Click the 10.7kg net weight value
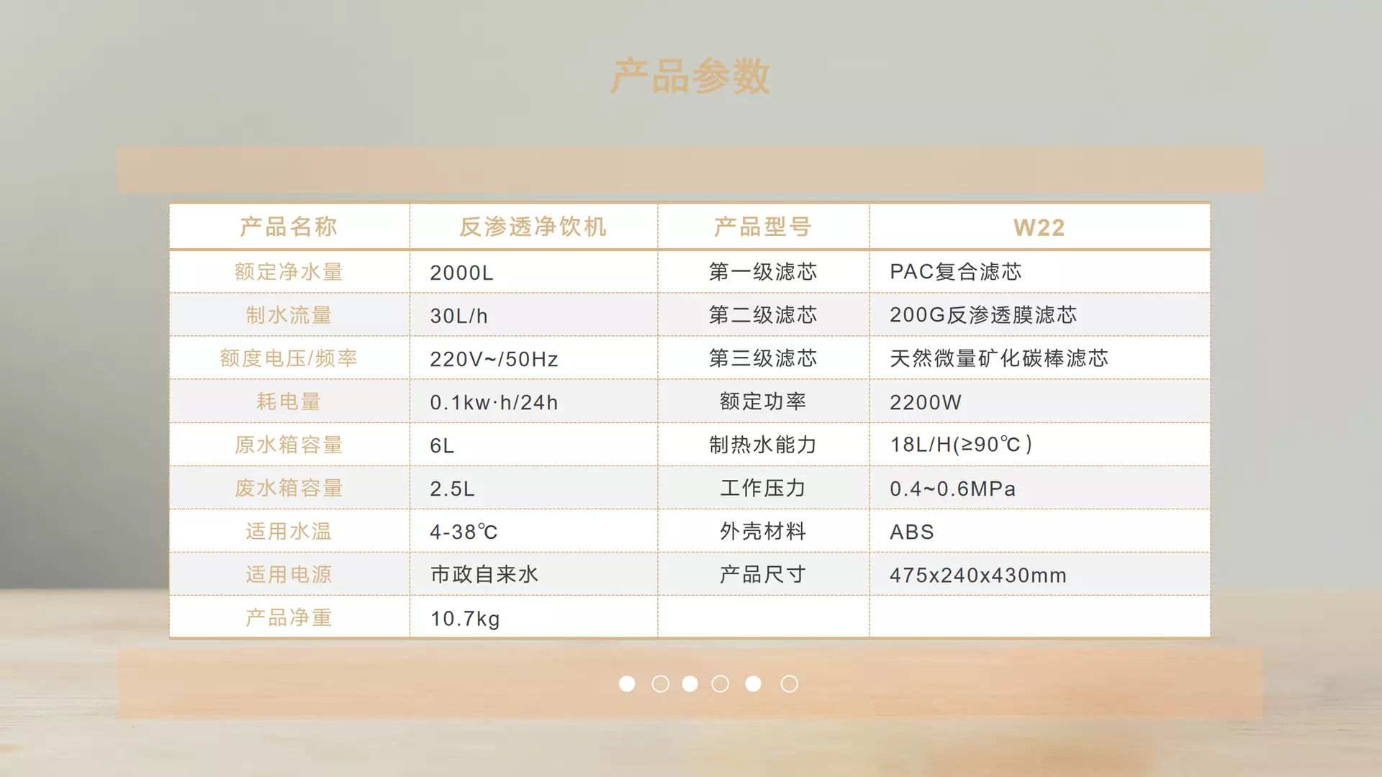Viewport: 1382px width, 777px height. pyautogui.click(x=464, y=619)
